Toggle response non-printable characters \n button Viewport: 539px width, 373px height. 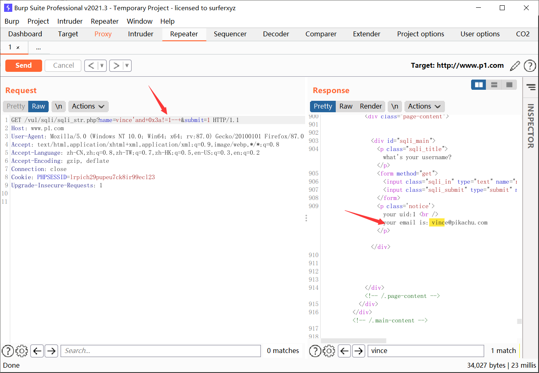click(395, 106)
